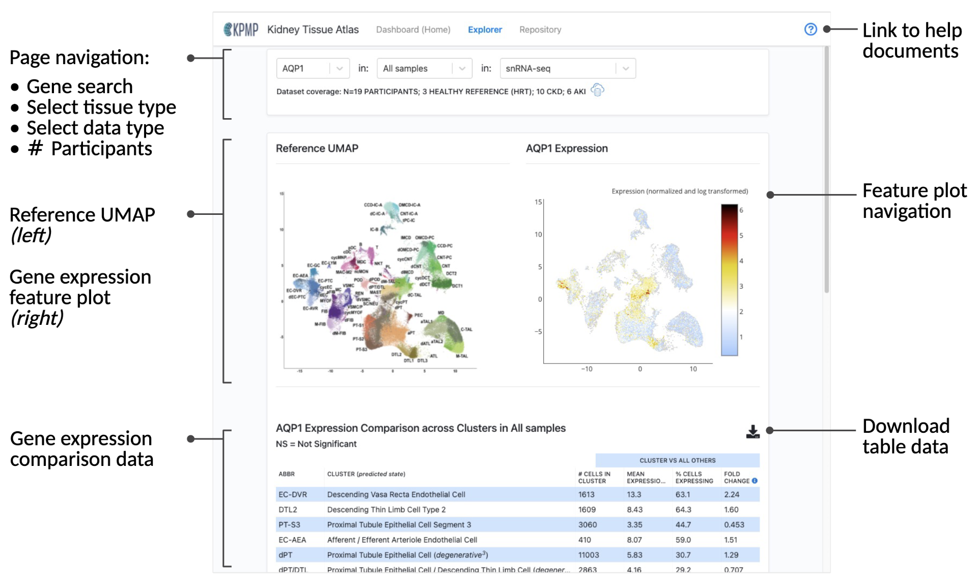979x581 pixels.
Task: Click the expression color scale bar
Action: pos(729,280)
